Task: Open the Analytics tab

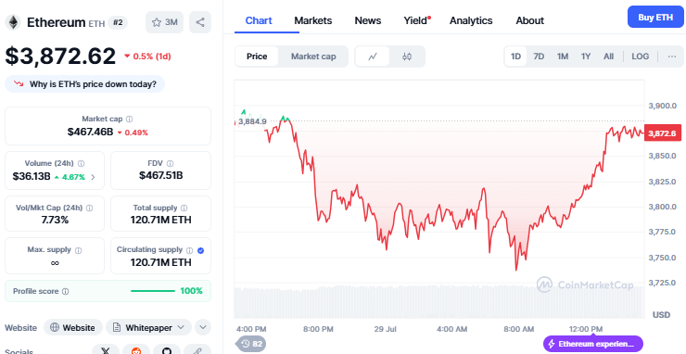Action: (471, 20)
